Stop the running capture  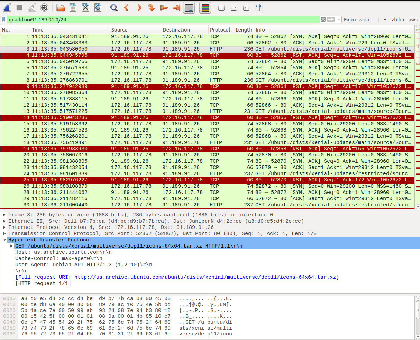pos(20,8)
